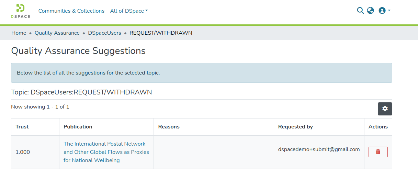Expand the All of DSpace dropdown
The width and height of the screenshot is (418, 192).
[x=129, y=11]
